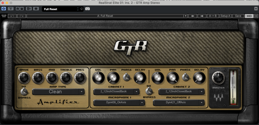The image size is (259, 125).
Task: Load next preset with right arrow
Action: click(202, 16)
